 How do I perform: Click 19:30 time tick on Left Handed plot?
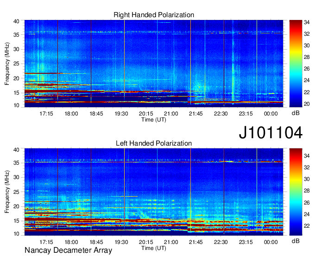click(x=121, y=242)
